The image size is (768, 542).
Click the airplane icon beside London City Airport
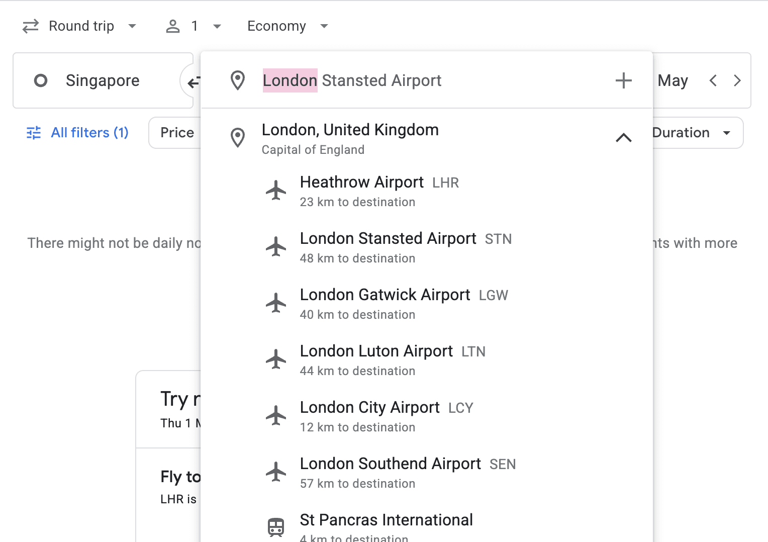pyautogui.click(x=276, y=416)
